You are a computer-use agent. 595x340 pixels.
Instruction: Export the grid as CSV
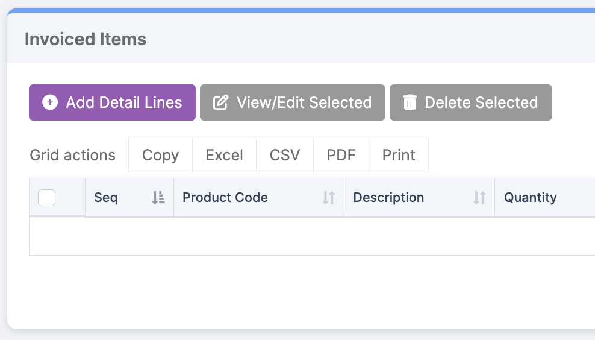point(285,154)
